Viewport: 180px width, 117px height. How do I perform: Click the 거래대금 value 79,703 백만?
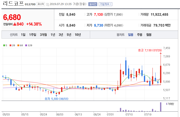162,25
